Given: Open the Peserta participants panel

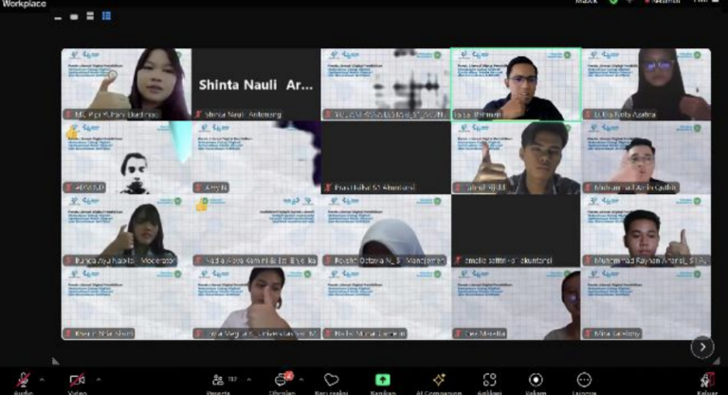Looking at the screenshot, I should coord(218,380).
